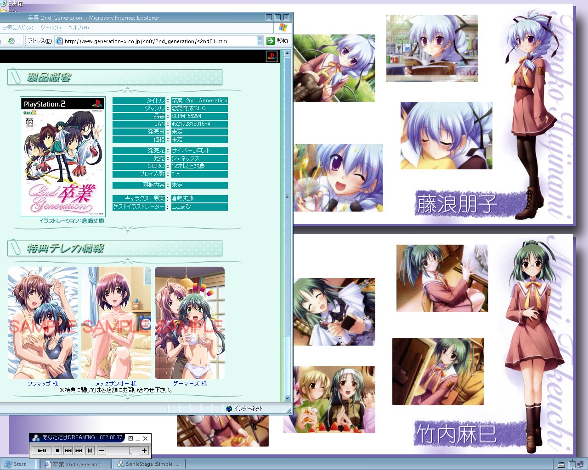Stop playback in the SonicStage mini player
The image size is (588, 470).
click(57, 451)
